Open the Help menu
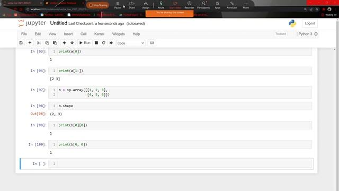This screenshot has height=191, width=339. (136, 34)
